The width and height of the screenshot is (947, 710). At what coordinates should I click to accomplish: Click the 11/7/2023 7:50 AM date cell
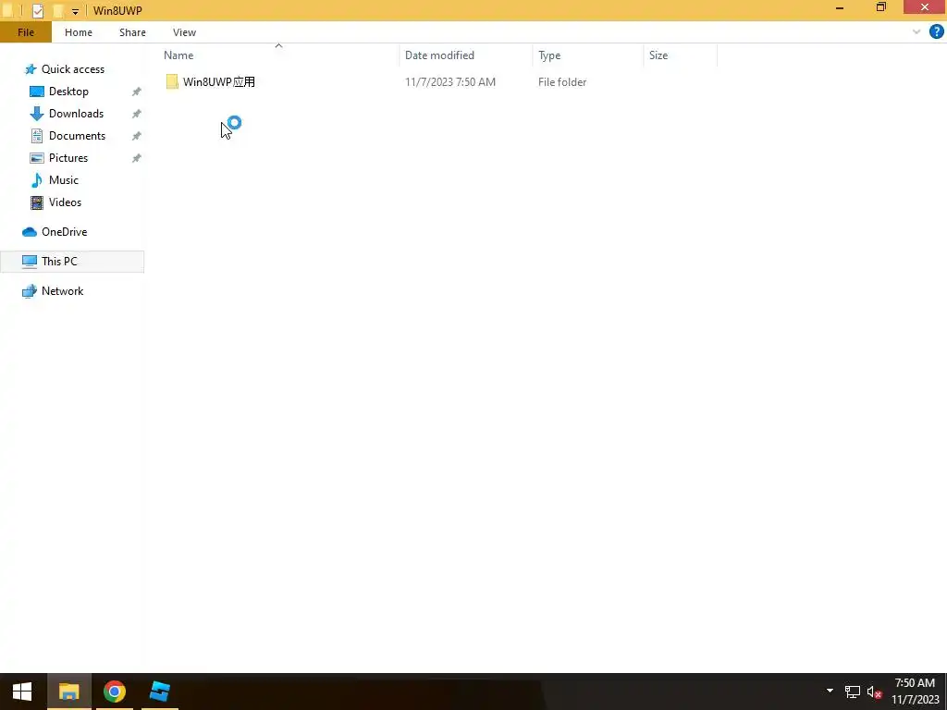pyautogui.click(x=450, y=82)
